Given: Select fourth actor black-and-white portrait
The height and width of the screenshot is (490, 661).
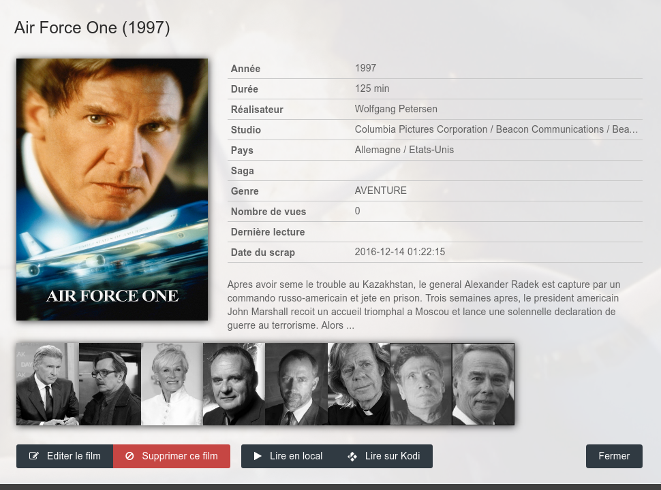Looking at the screenshot, I should click(x=234, y=384).
